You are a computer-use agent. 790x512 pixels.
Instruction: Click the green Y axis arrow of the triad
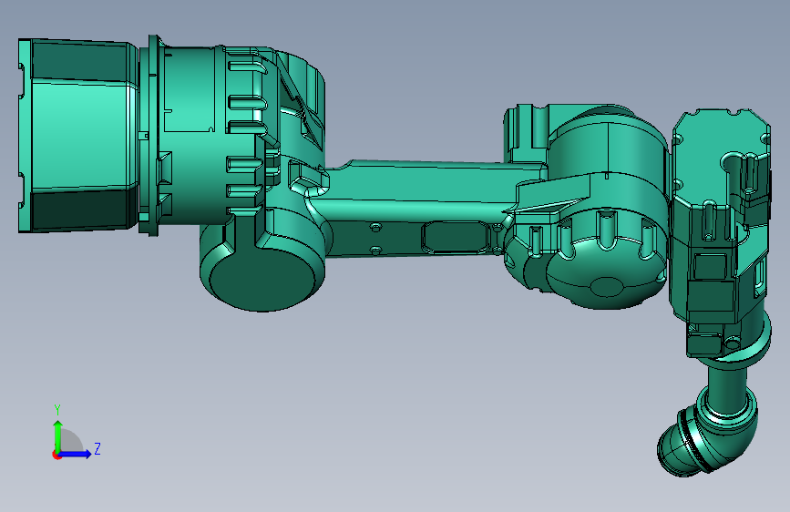(x=58, y=435)
